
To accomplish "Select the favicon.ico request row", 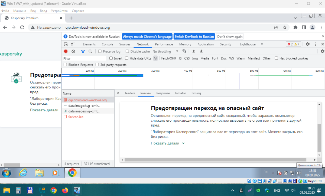I will click(88, 117).
